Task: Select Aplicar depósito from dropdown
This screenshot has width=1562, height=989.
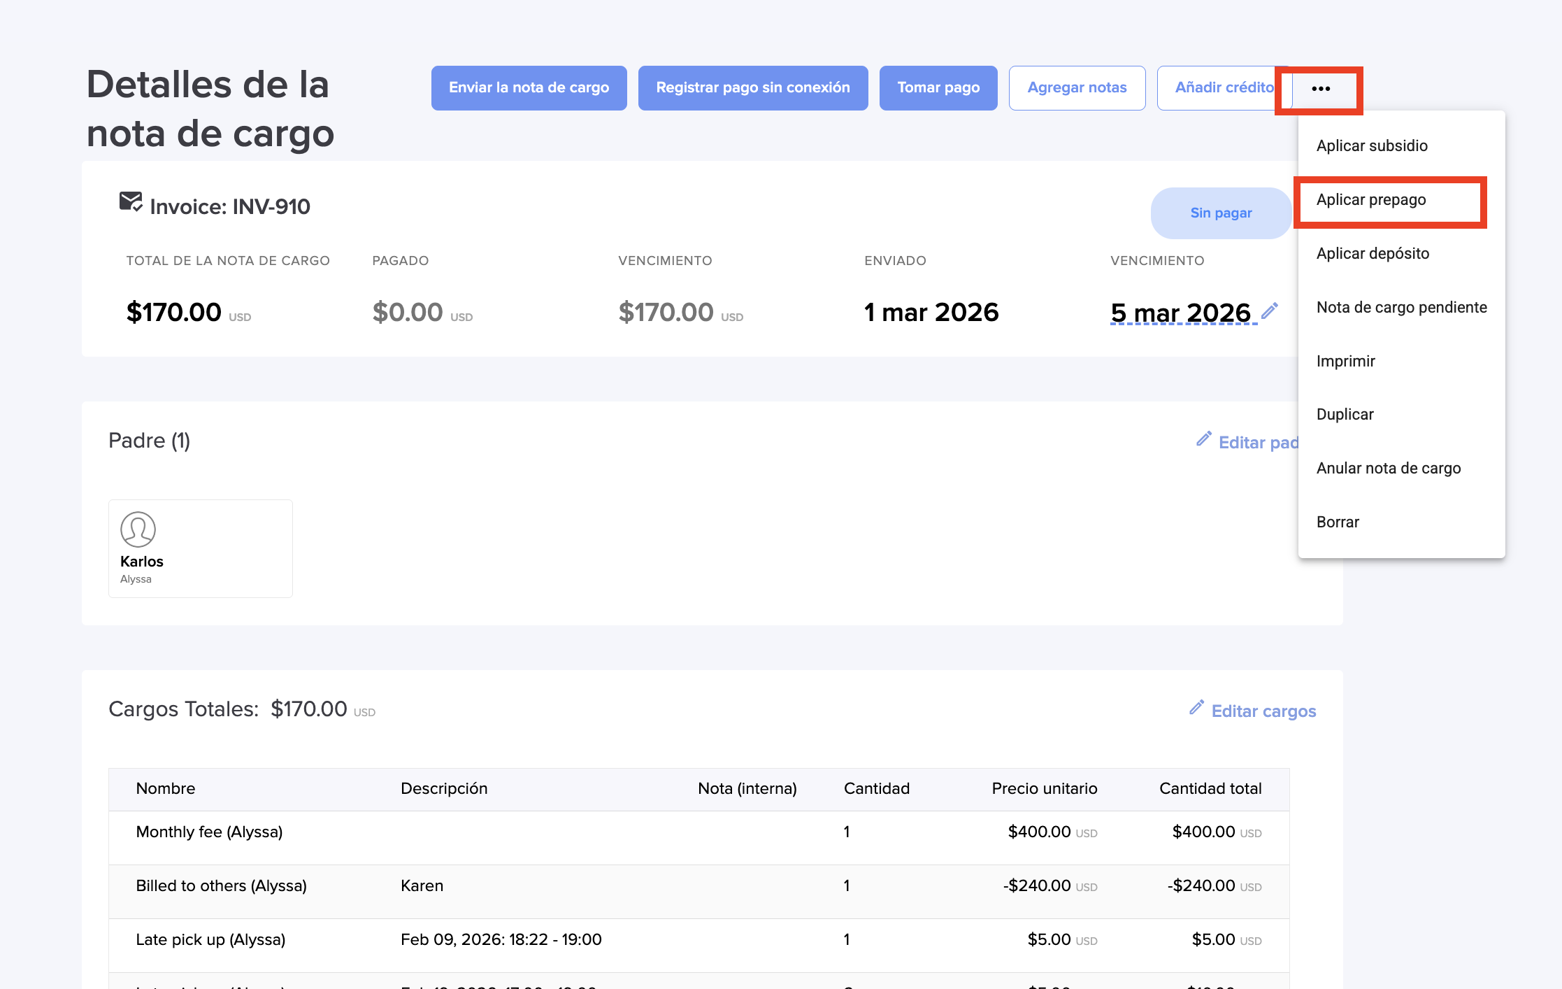Action: [x=1373, y=253]
